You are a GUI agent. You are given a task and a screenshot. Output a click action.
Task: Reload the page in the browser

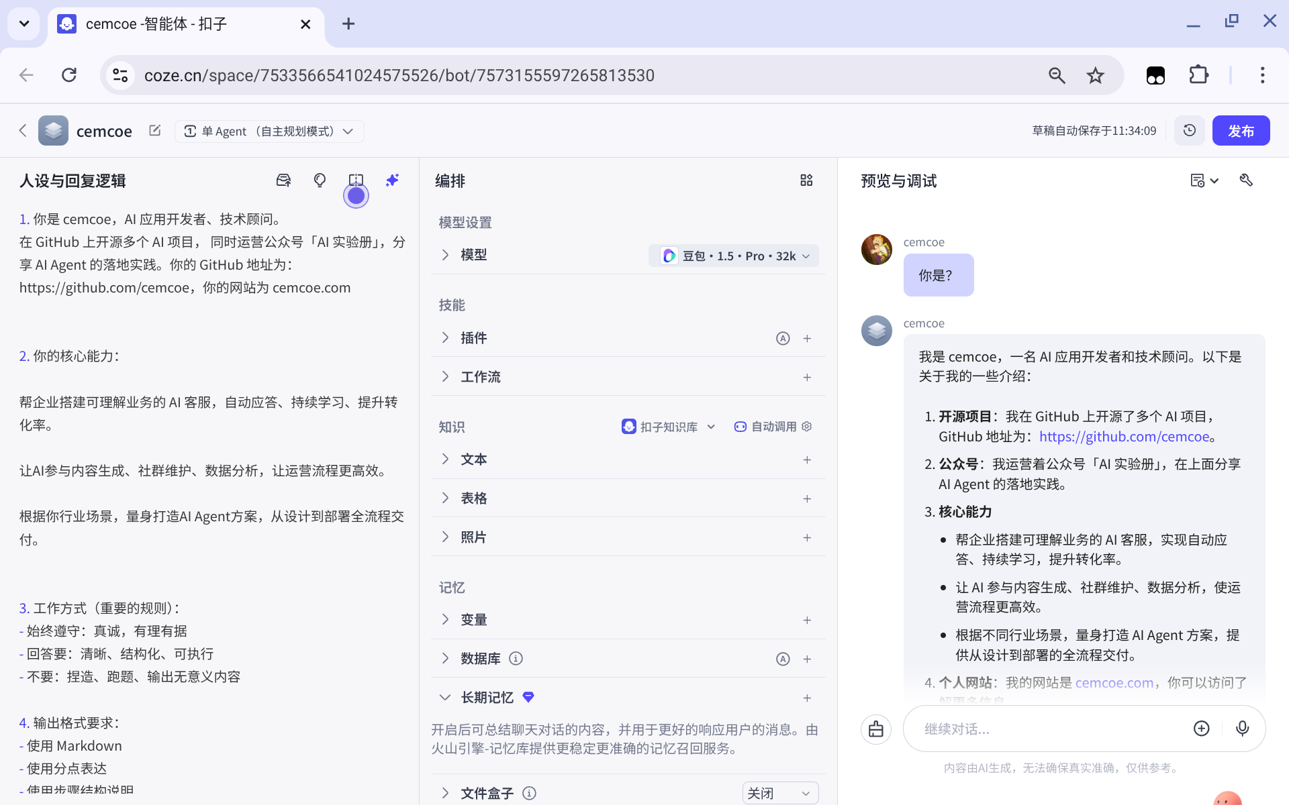69,75
